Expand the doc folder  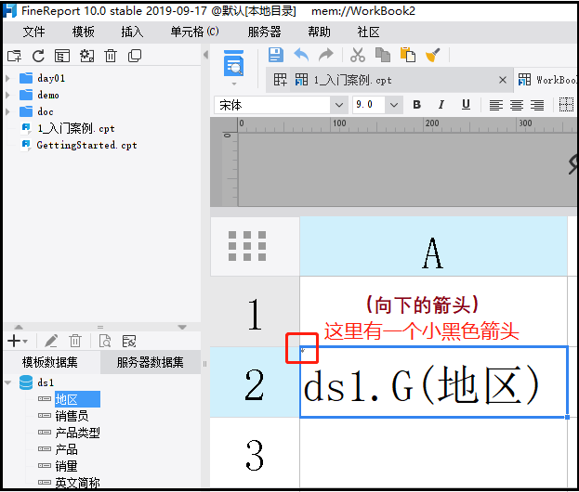7,111
